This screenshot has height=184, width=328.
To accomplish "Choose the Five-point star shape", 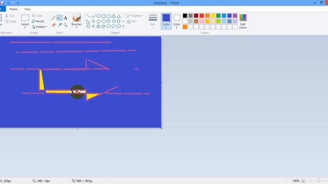I will 98,26.
